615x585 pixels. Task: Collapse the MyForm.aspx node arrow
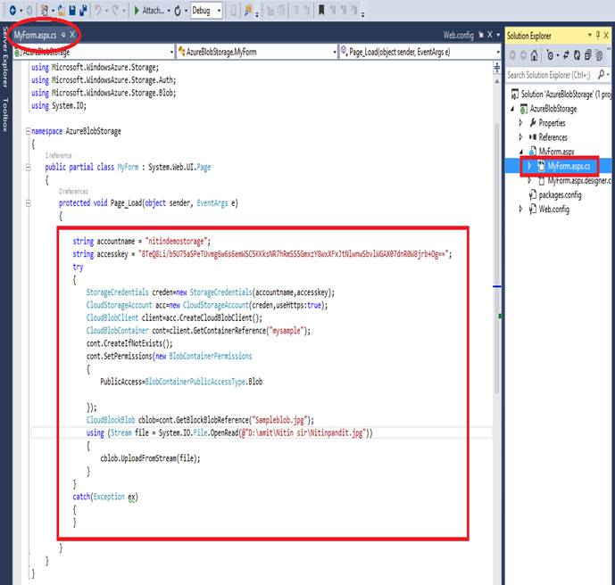[521, 152]
